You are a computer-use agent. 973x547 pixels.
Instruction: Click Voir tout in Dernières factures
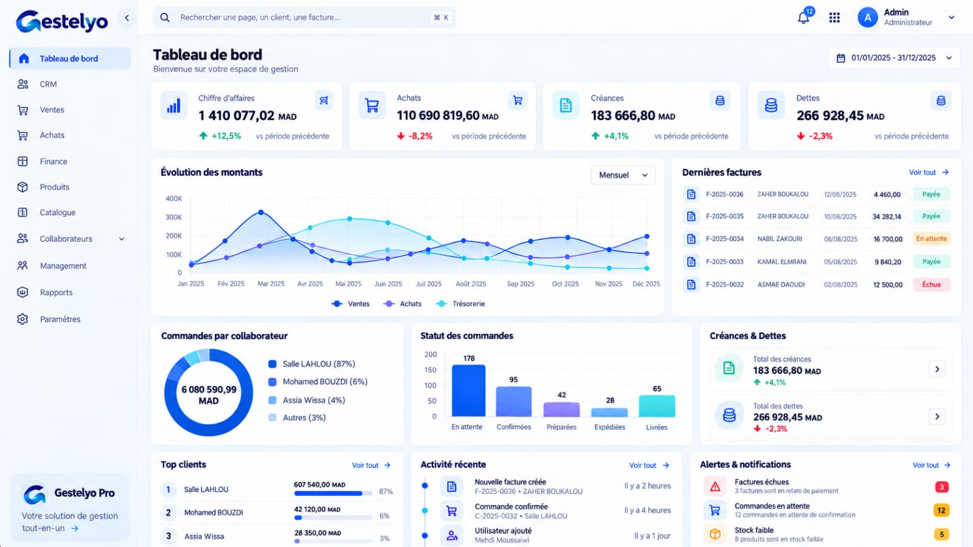[929, 173]
